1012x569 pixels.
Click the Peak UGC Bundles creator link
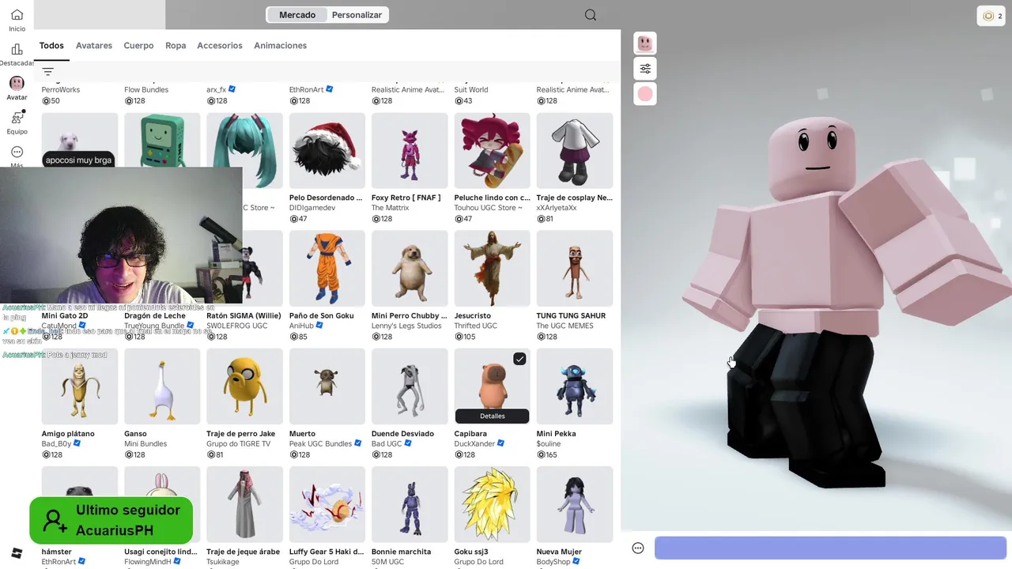click(320, 444)
